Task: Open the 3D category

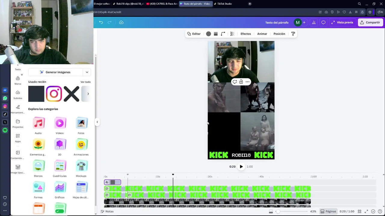Action: click(x=60, y=147)
